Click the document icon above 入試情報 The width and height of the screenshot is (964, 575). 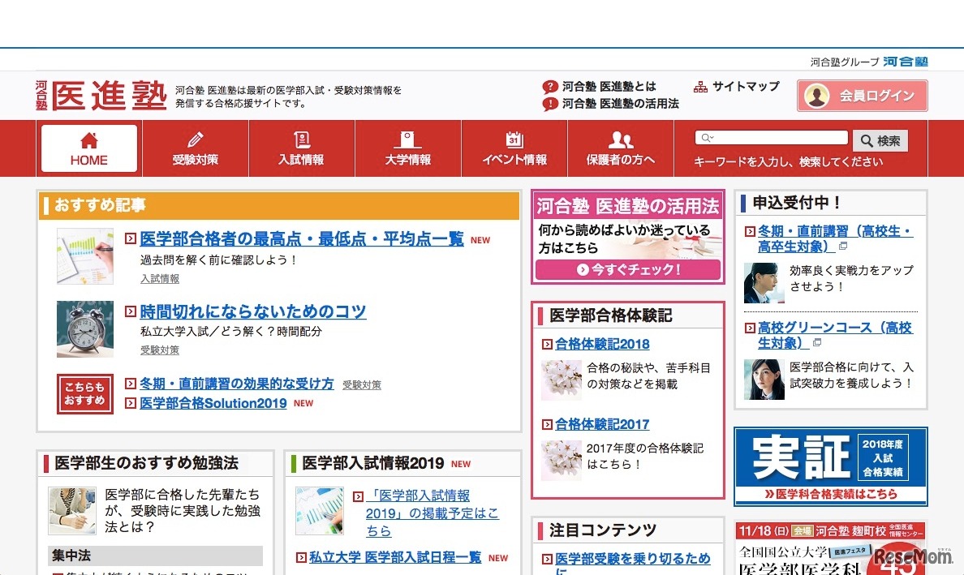[x=301, y=139]
